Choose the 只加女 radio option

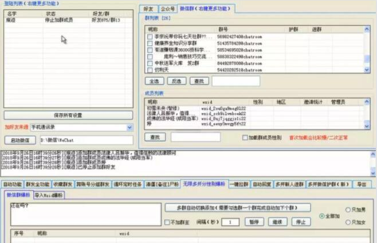click(348, 222)
